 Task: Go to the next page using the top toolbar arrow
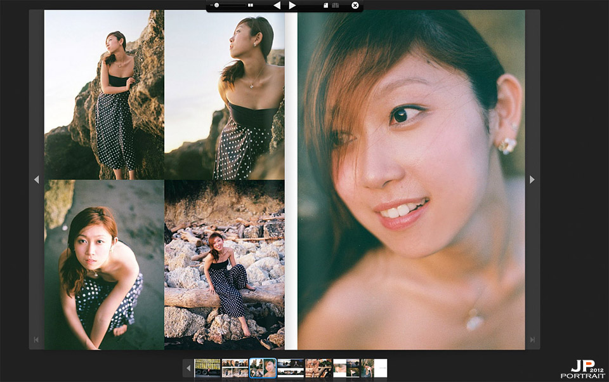click(292, 6)
